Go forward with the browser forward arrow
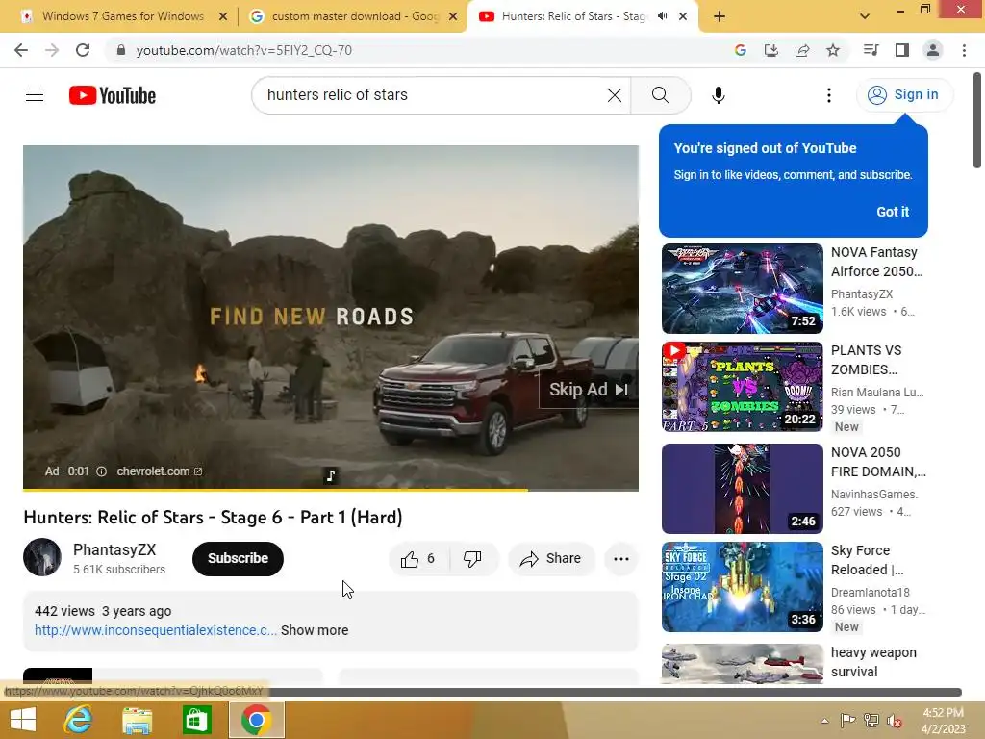The image size is (985, 739). click(x=52, y=50)
